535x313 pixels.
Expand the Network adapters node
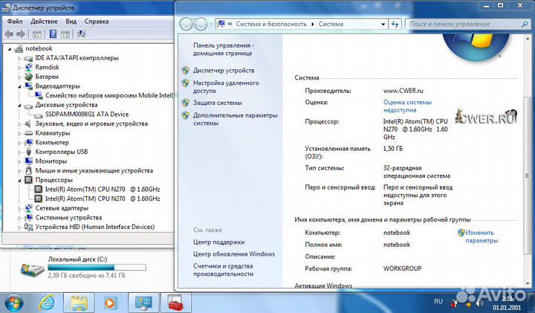(x=20, y=209)
